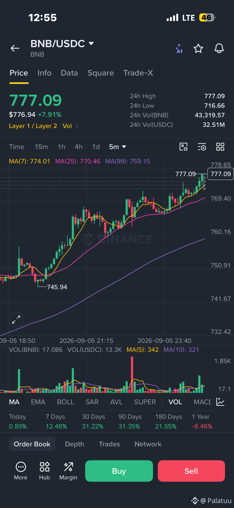Image resolution: width=234 pixels, height=508 pixels.
Task: Add BNB/USDC to favorites star
Action: click(x=198, y=48)
